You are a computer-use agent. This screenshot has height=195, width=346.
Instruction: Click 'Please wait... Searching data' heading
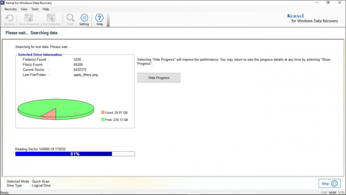[x=32, y=33]
